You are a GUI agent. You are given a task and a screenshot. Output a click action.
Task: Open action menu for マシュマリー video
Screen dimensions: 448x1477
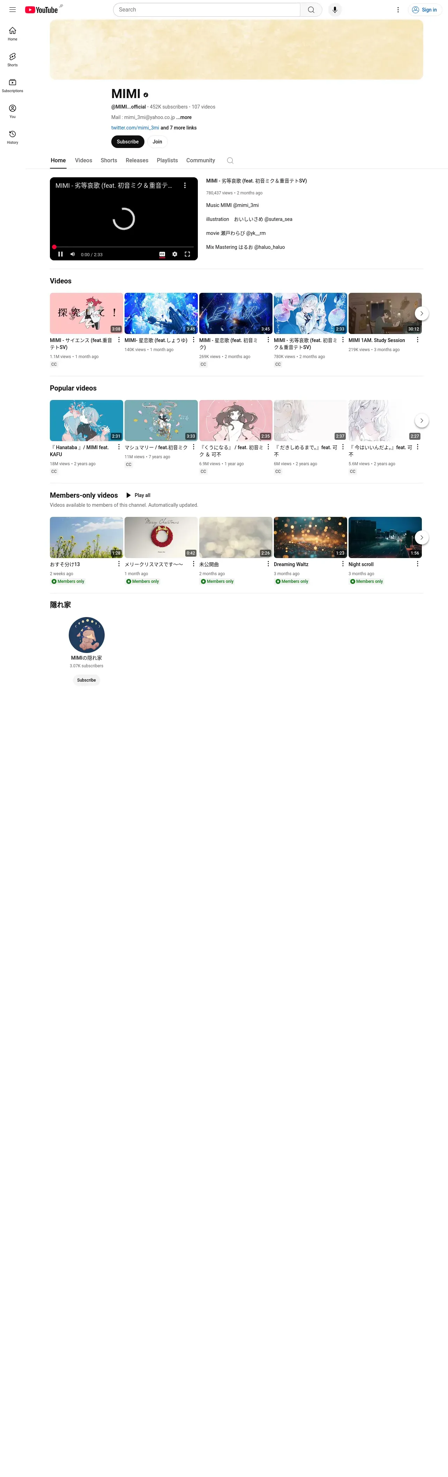click(x=194, y=447)
